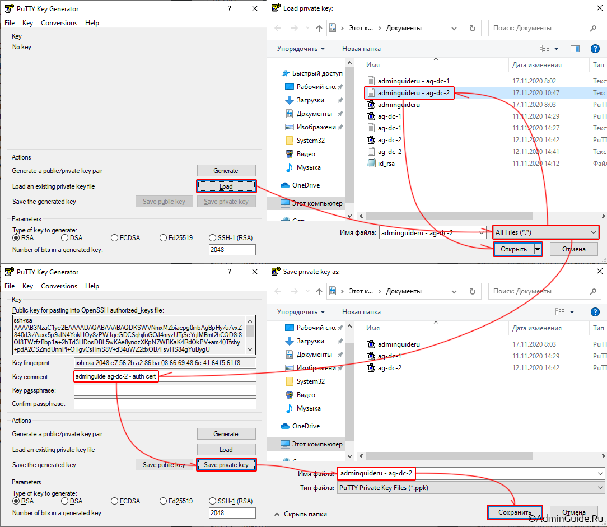
Task: Click Скрыть папки chevron icon
Action: point(277,514)
